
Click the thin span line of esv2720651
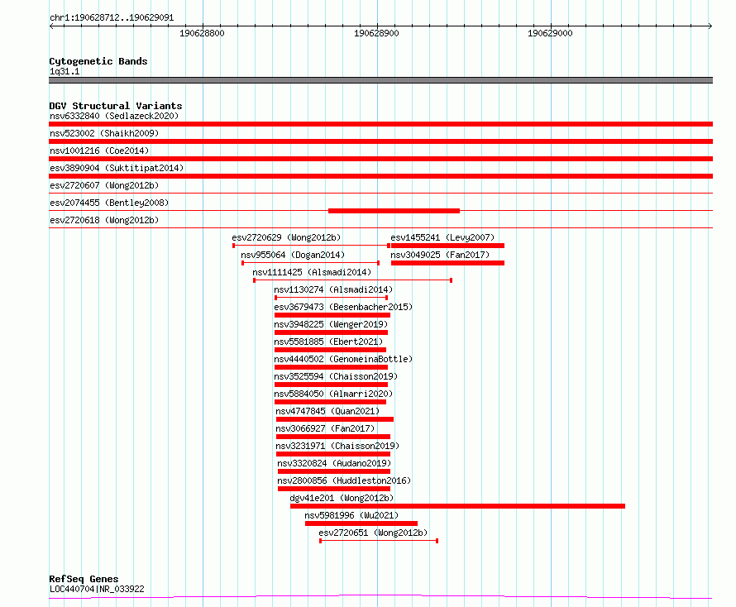click(379, 541)
